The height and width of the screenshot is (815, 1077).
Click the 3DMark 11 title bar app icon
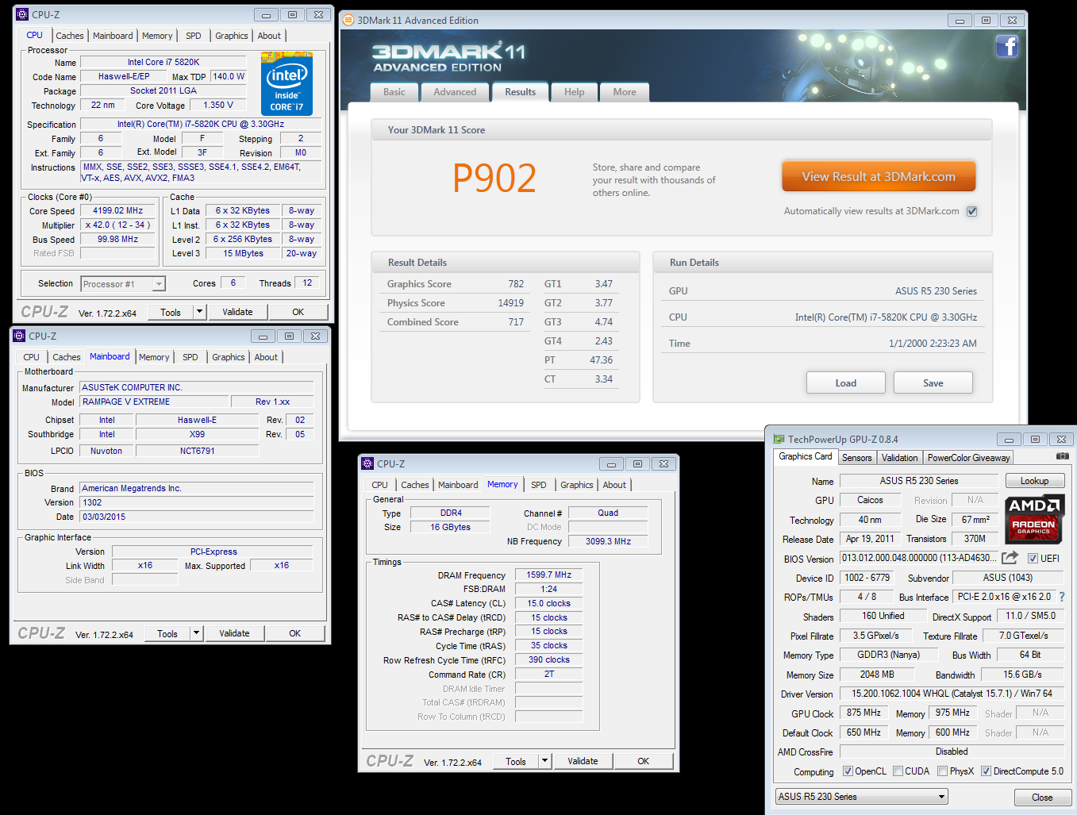click(348, 21)
